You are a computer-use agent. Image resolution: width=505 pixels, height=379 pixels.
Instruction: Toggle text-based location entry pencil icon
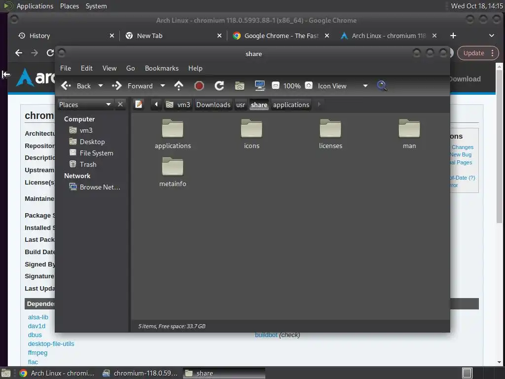tap(139, 105)
